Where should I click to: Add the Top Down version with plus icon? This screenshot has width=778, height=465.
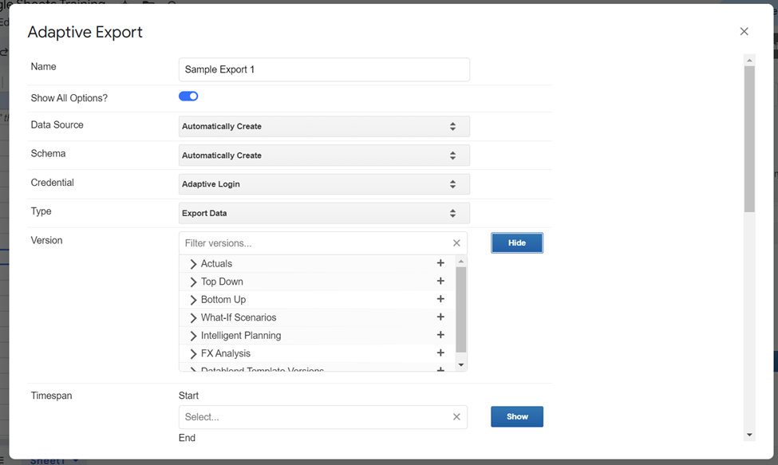(x=440, y=281)
